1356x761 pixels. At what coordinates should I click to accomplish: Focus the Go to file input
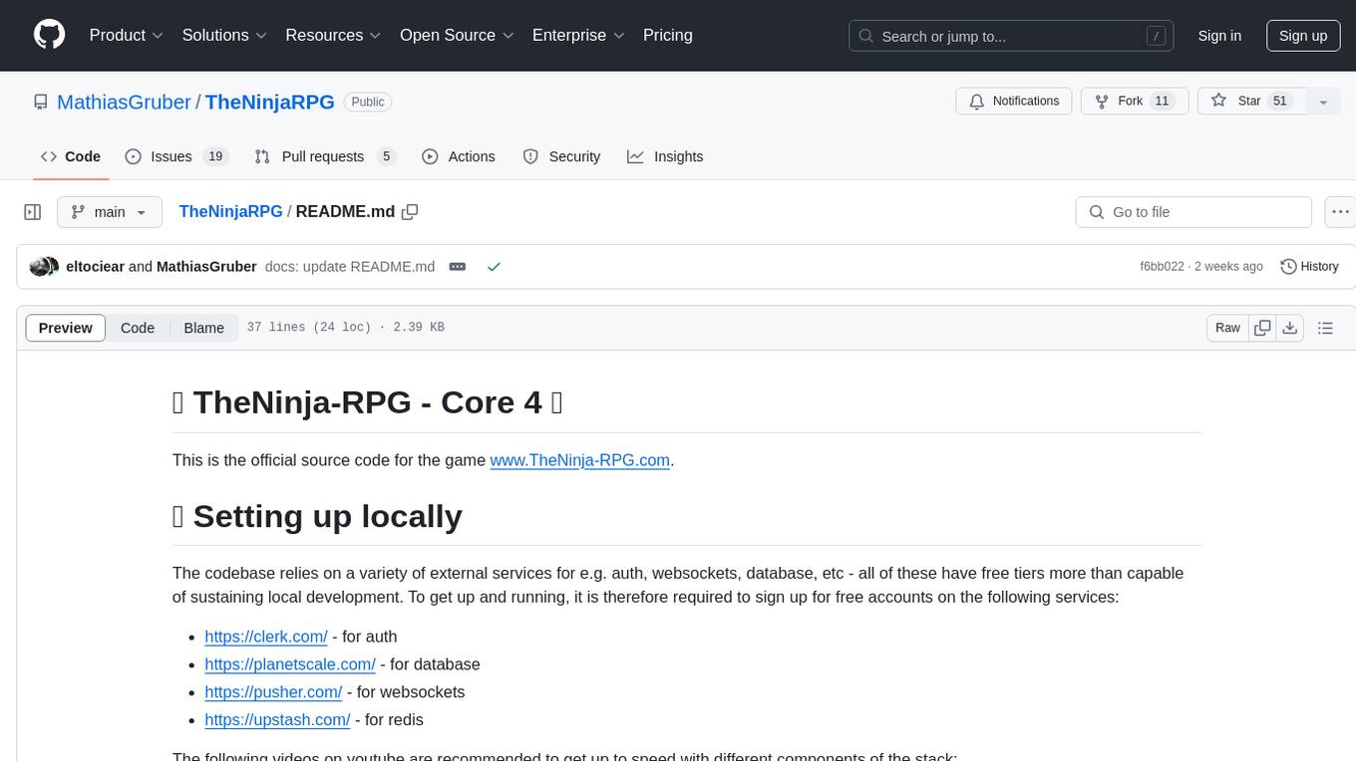pyautogui.click(x=1193, y=212)
